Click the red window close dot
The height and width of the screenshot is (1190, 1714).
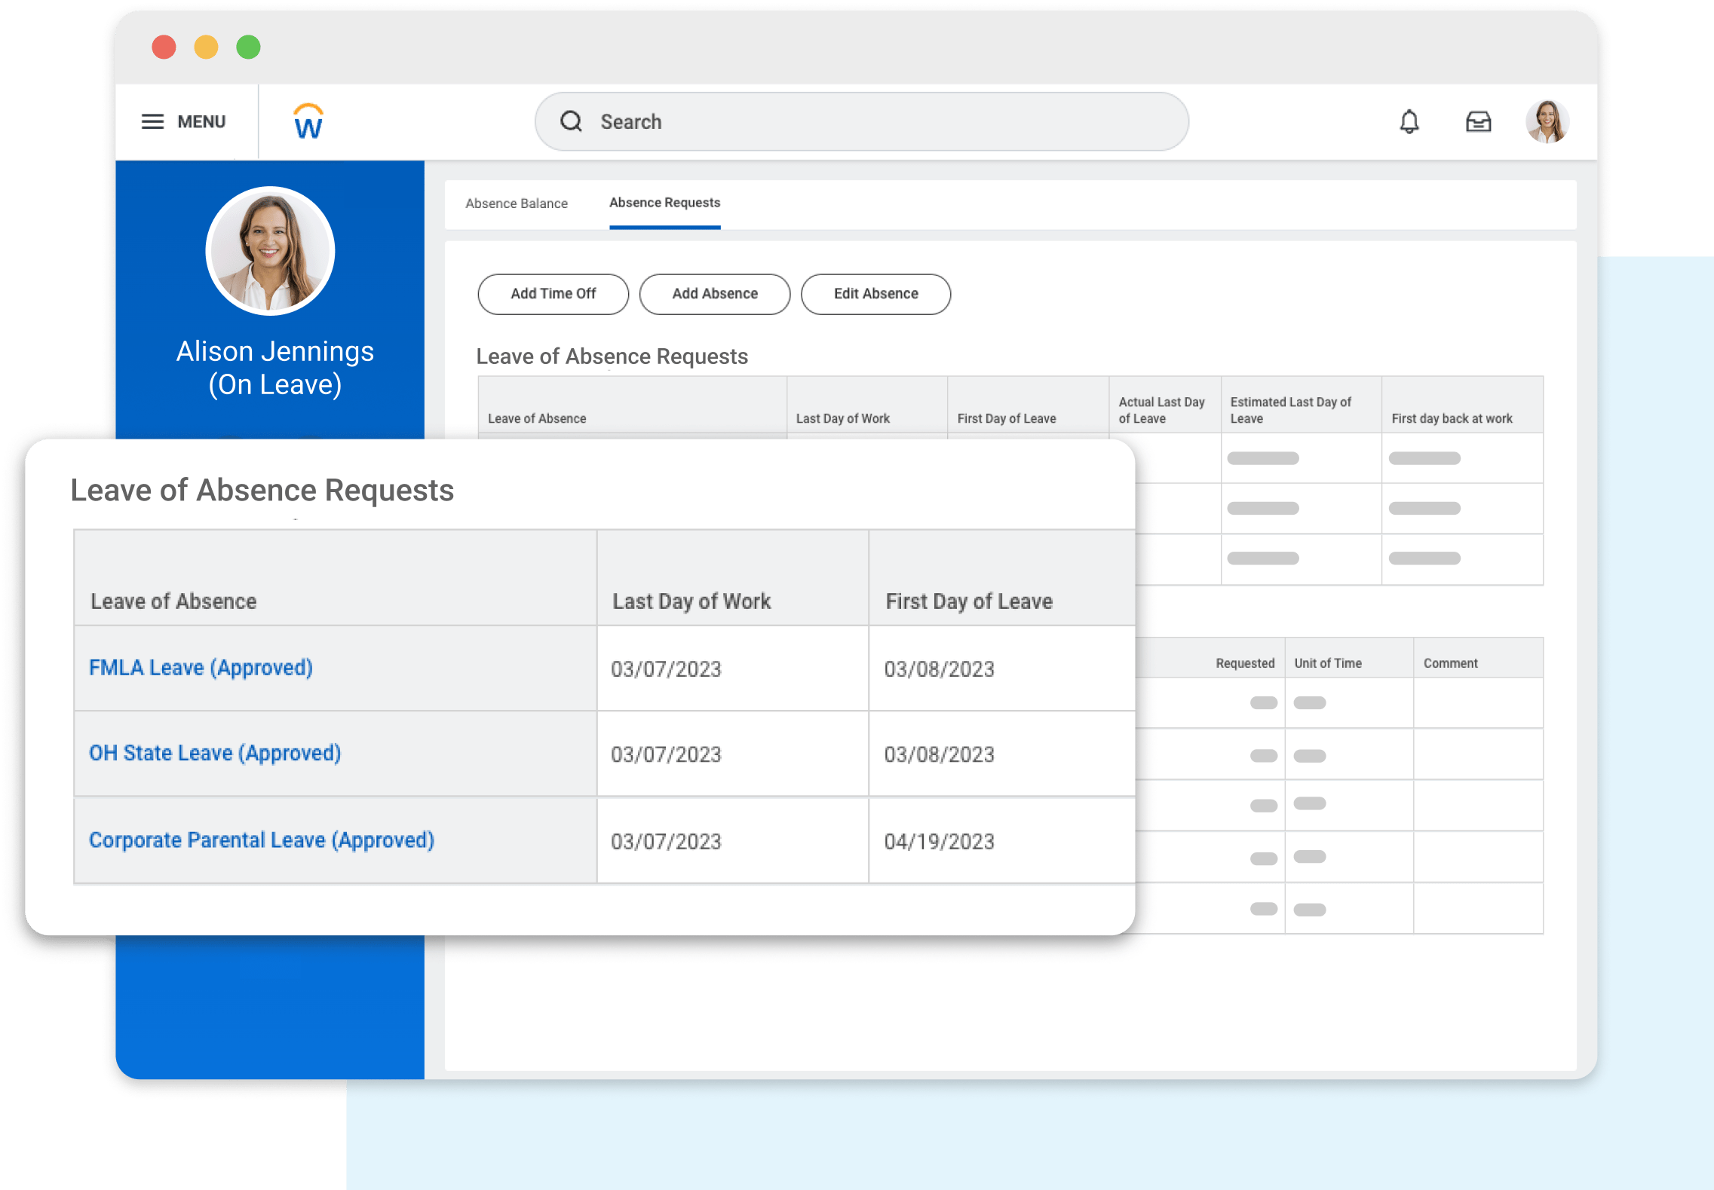click(164, 47)
